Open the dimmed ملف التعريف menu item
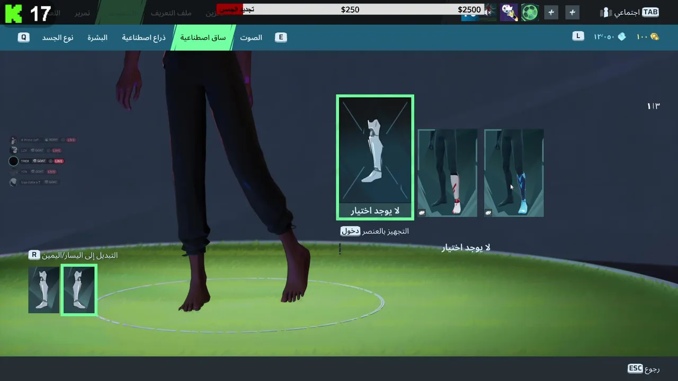This screenshot has width=678, height=381. coord(171,13)
